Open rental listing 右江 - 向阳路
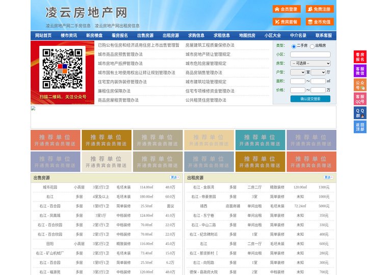This screenshot has height=275, width=367. [x=203, y=263]
